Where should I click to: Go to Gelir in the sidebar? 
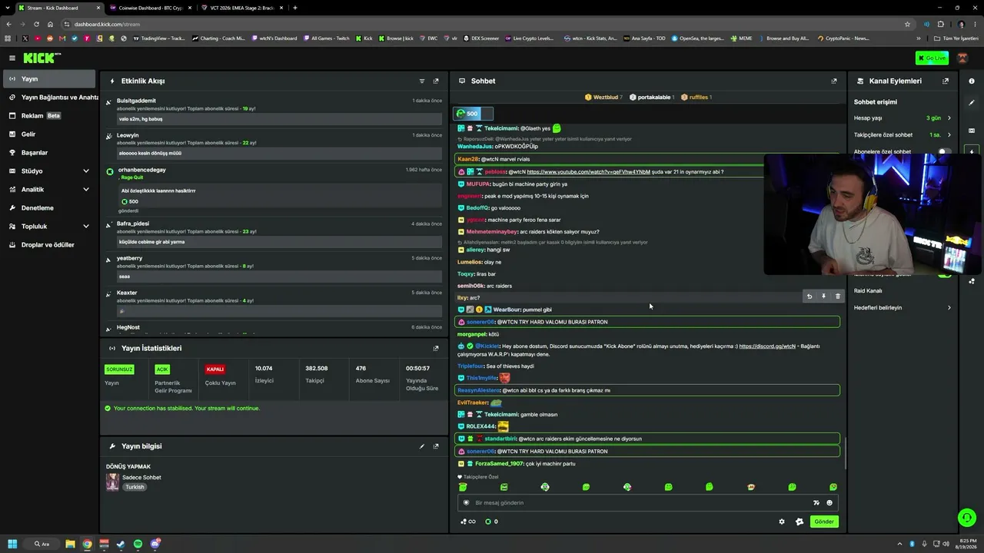pyautogui.click(x=48, y=134)
